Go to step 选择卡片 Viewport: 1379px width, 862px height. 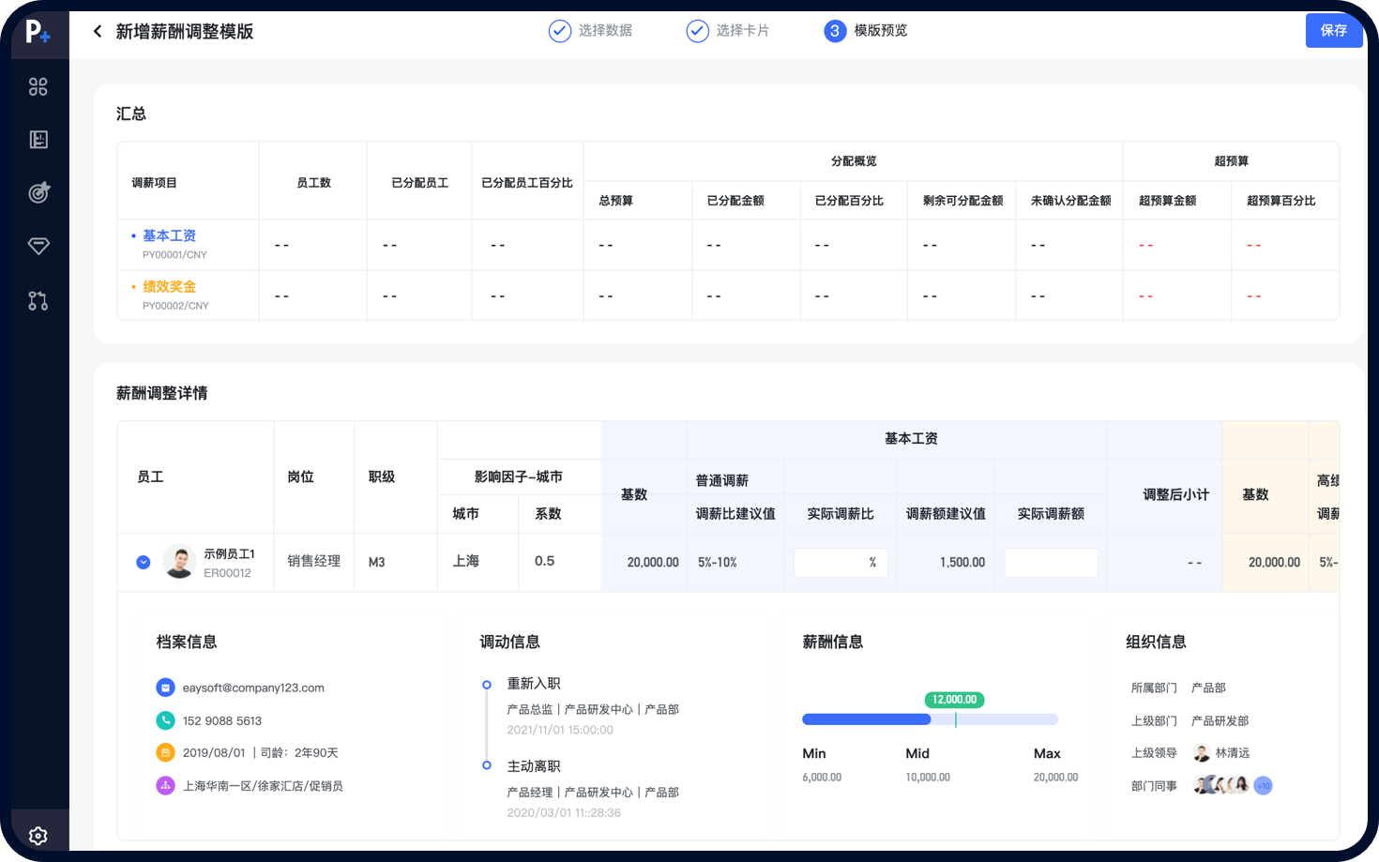click(x=728, y=31)
